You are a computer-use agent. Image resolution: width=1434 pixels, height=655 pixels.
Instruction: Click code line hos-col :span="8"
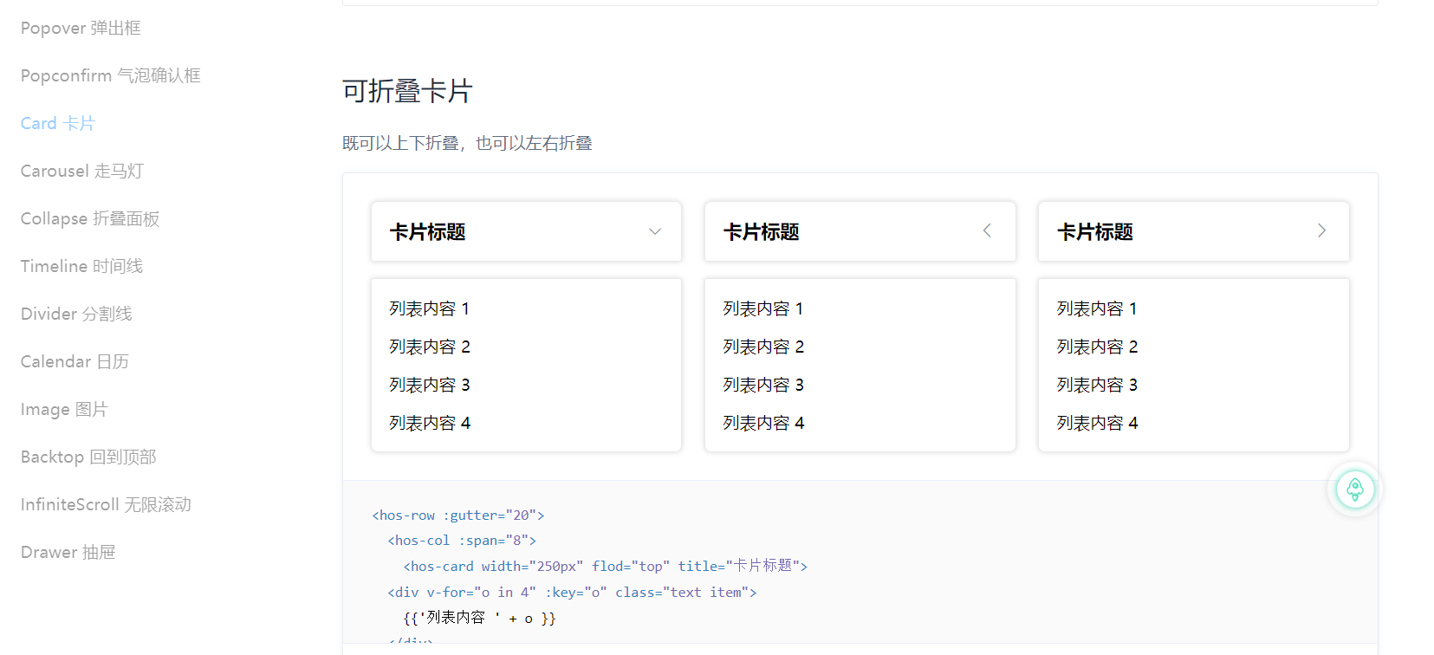[x=462, y=541]
